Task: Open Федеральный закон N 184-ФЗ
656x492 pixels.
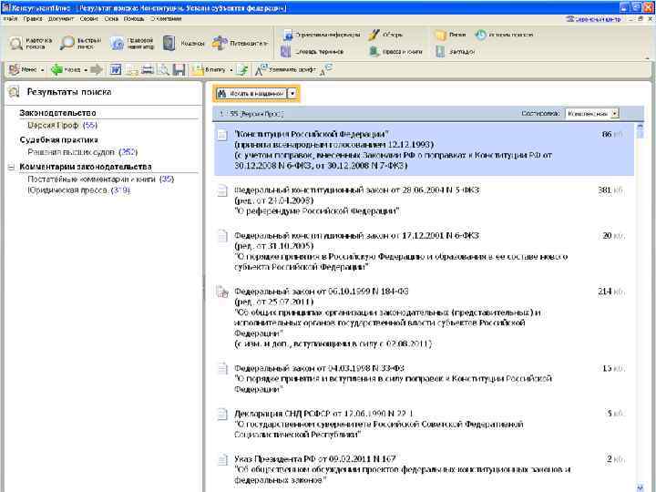Action: pos(424,318)
